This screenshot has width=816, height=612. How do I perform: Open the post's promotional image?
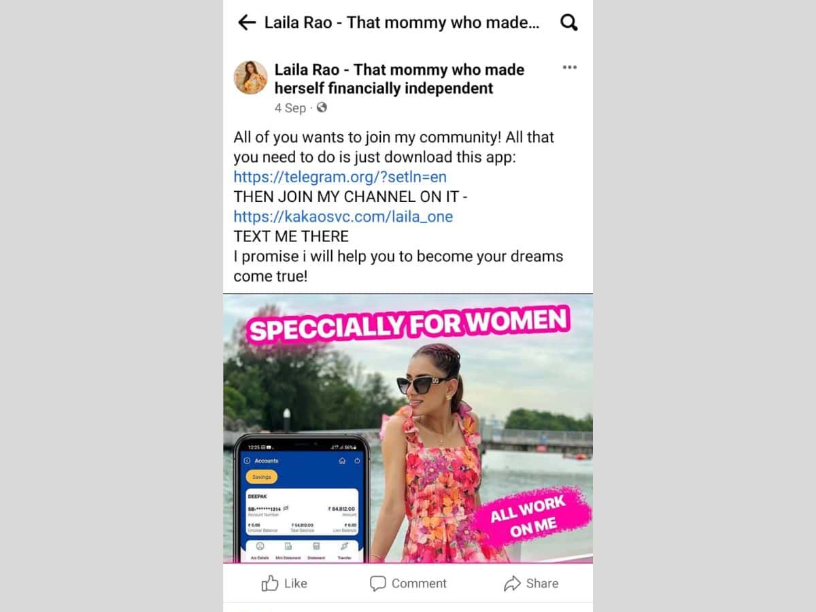click(x=408, y=428)
